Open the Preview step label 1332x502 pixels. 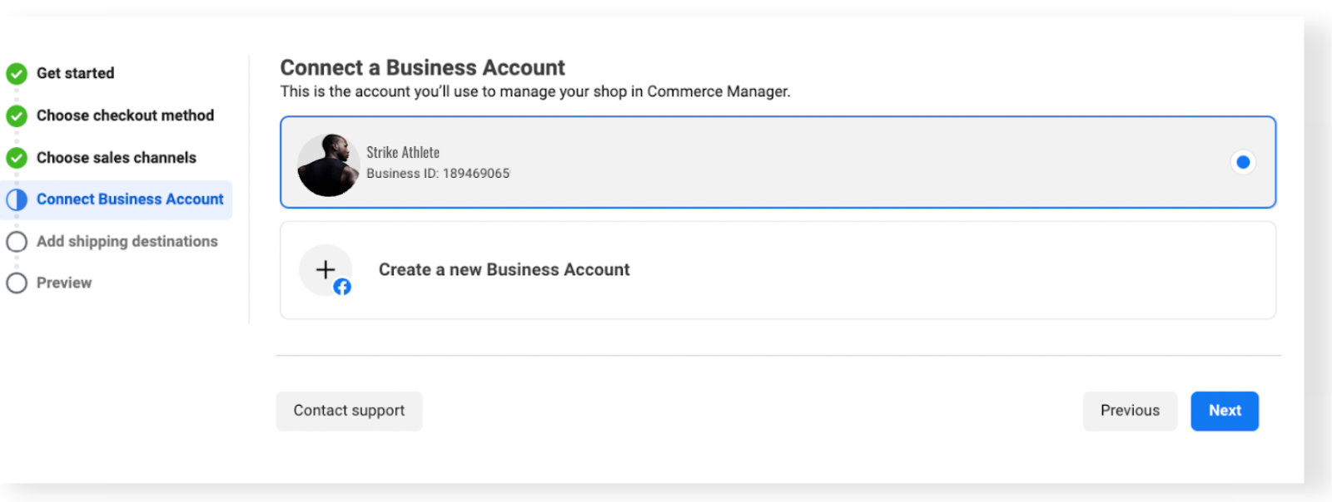(x=64, y=283)
